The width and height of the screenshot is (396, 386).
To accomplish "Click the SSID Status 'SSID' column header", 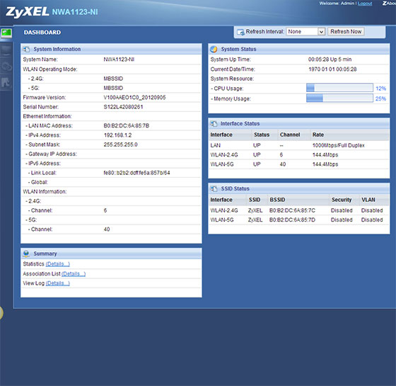I will [255, 200].
